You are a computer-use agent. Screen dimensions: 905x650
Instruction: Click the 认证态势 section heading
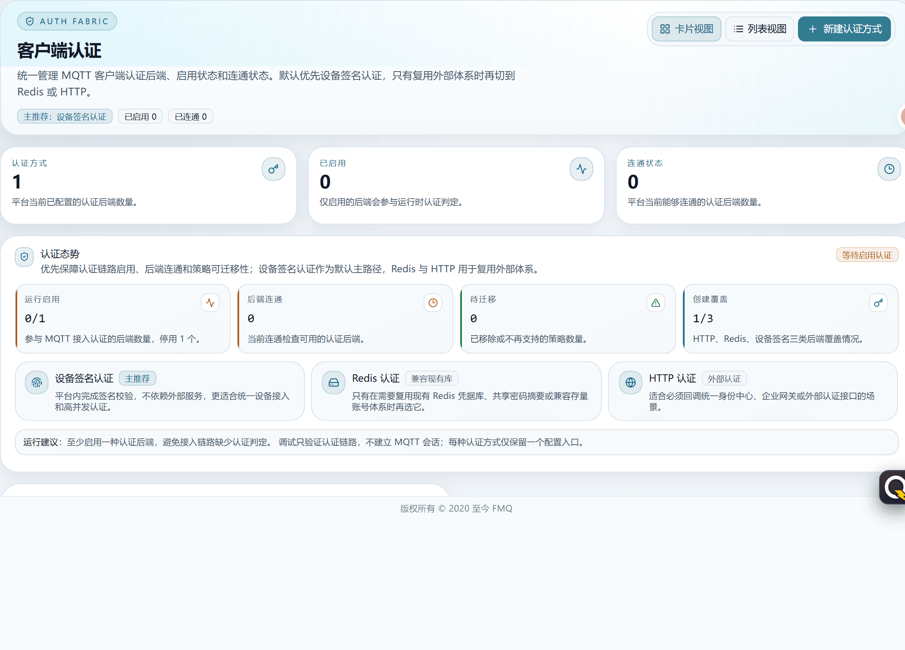pos(60,254)
